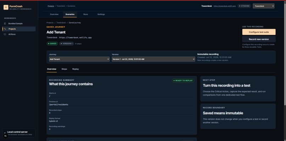Click the Recording warnings label

(x=57, y=126)
